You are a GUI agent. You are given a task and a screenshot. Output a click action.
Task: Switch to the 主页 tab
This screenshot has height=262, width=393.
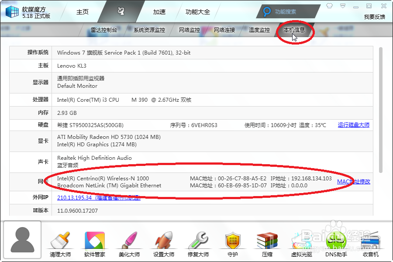[x=82, y=12]
